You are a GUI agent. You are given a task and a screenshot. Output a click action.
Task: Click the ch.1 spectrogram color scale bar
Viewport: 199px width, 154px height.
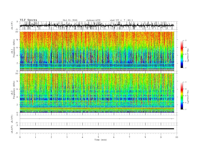[x=182, y=54]
